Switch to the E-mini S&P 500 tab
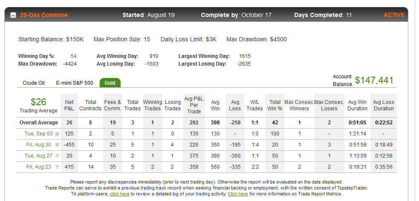The image size is (419, 201). 75,83
